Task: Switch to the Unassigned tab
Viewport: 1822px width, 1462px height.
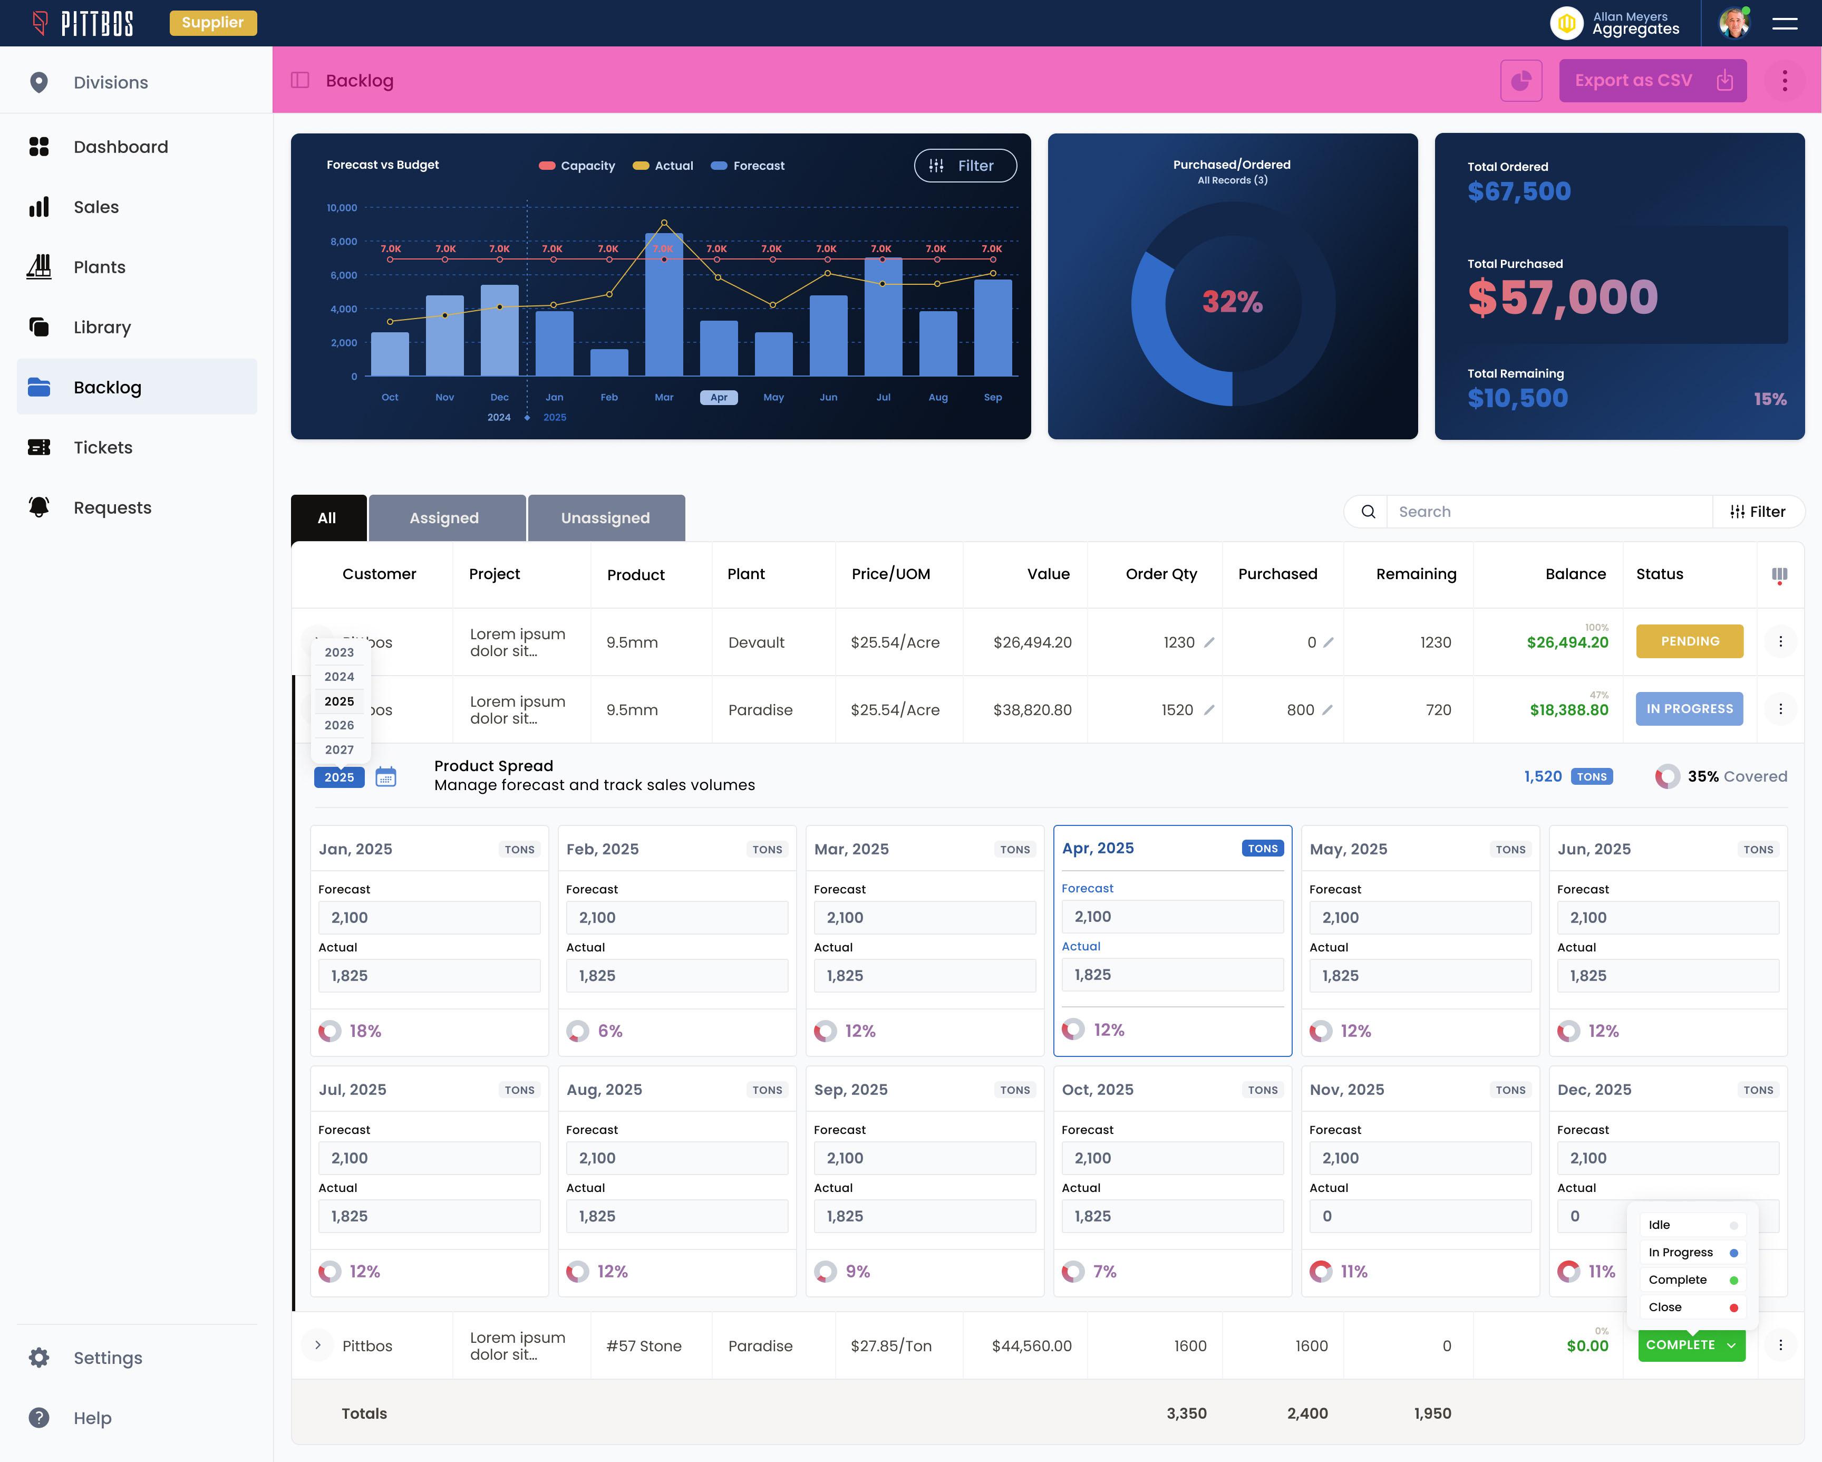Action: (x=606, y=517)
